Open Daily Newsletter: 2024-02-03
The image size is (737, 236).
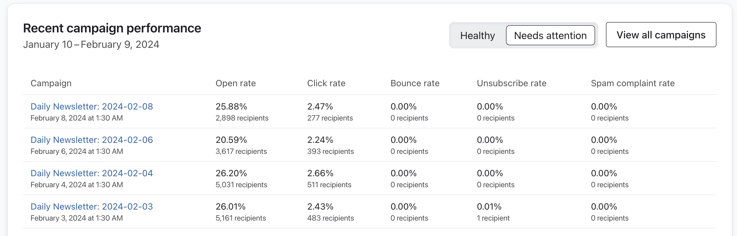click(92, 206)
